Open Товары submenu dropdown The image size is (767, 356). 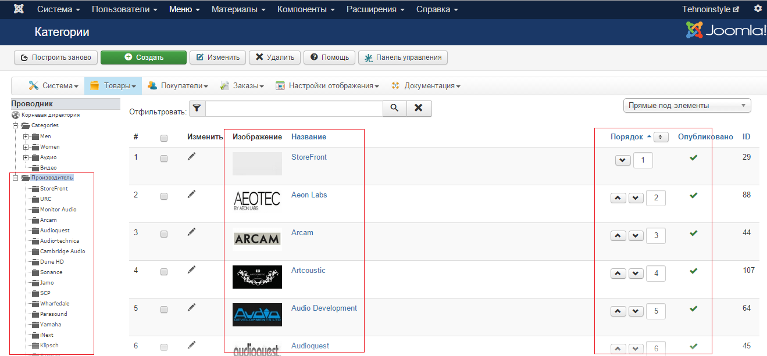113,86
